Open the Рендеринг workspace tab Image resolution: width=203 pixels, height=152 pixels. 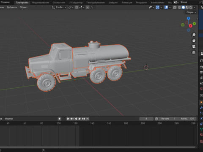tap(141, 3)
